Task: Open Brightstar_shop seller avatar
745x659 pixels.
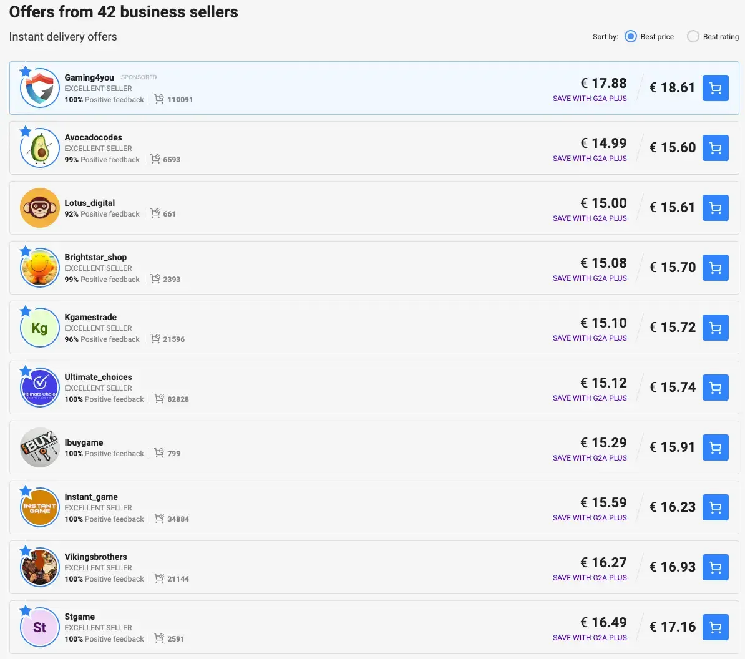Action: coord(39,268)
